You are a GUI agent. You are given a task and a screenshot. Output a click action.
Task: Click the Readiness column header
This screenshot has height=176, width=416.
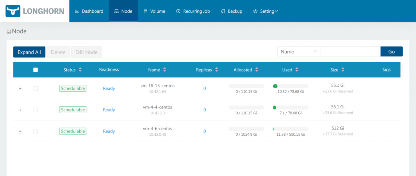[x=109, y=69]
